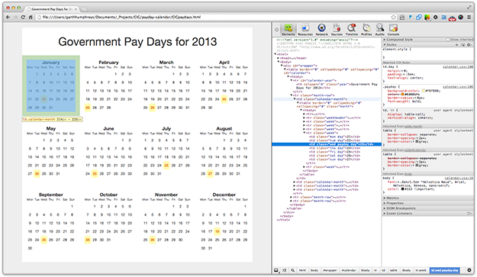Click the #333 color swatch in body rule
477x277 pixels.
click(402, 188)
